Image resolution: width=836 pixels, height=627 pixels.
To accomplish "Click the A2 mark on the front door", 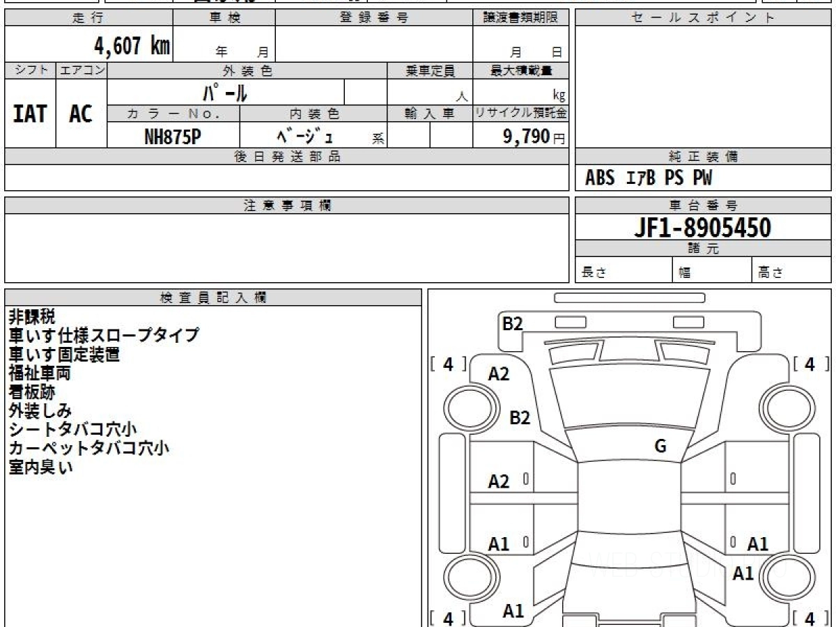I will coord(499,481).
